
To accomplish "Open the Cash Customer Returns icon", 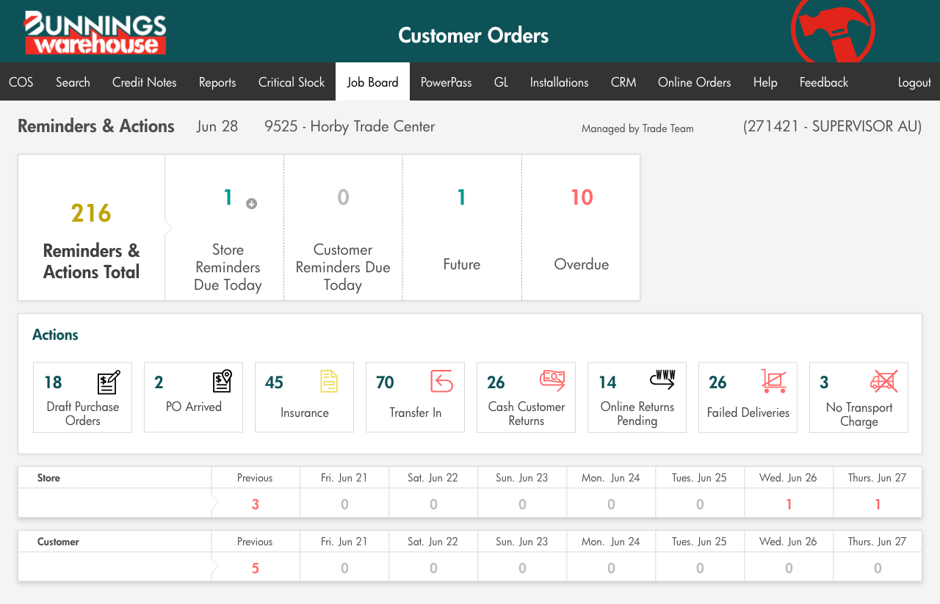I will tap(552, 379).
